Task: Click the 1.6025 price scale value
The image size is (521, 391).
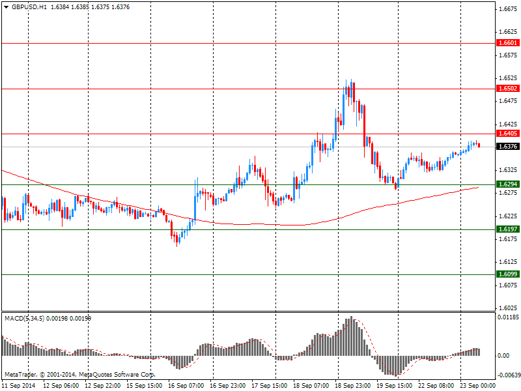Action: 509,308
